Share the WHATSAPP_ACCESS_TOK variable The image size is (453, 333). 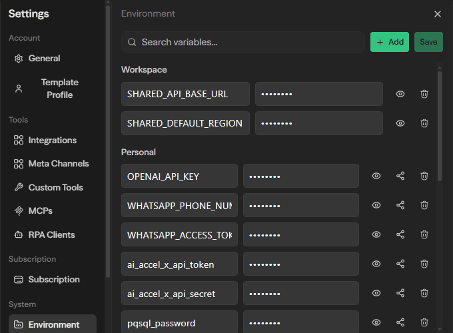pyautogui.click(x=400, y=234)
